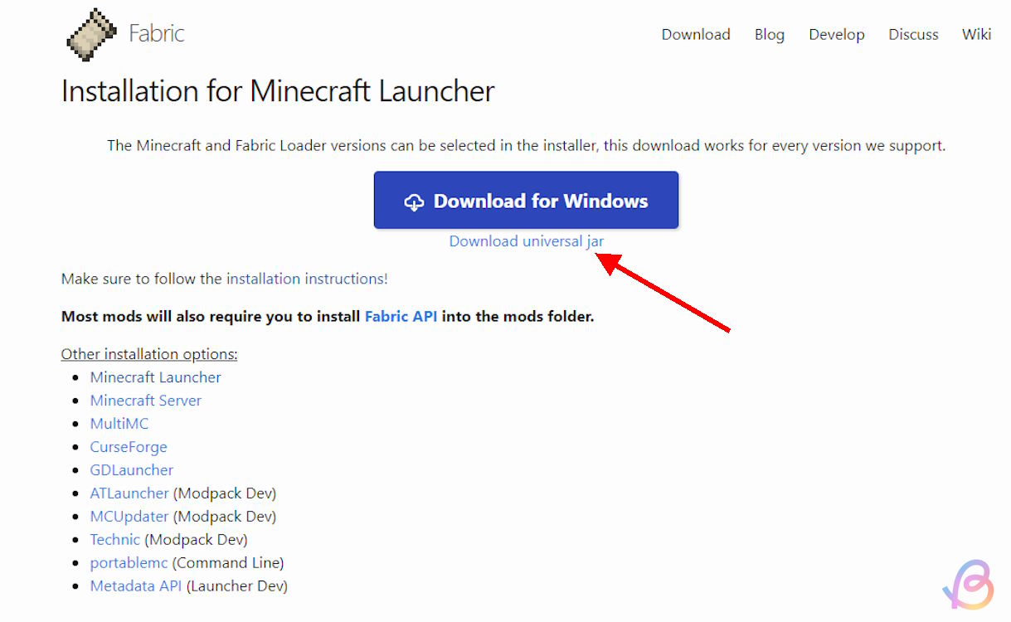Click Download universal jar link
Screen dimensions: 1011x622
tap(527, 241)
